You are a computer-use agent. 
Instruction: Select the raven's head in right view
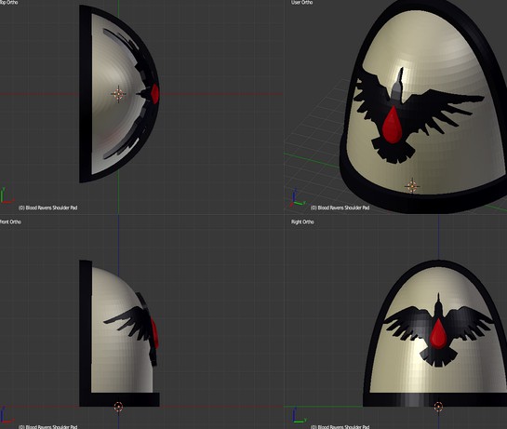pyautogui.click(x=438, y=306)
